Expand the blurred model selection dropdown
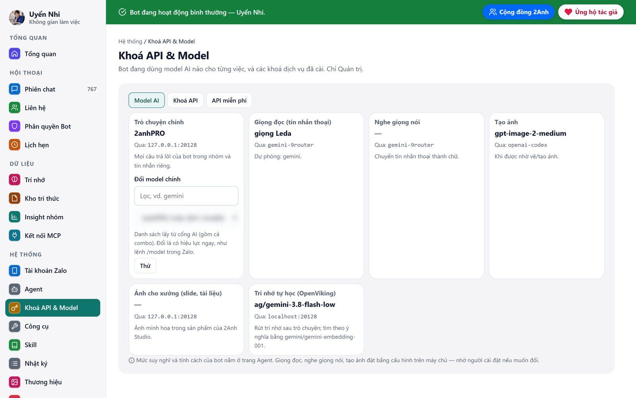The height and width of the screenshot is (398, 636). pyautogui.click(x=186, y=218)
